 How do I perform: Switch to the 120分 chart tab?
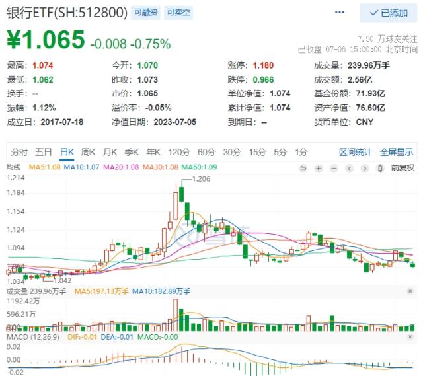(x=179, y=152)
